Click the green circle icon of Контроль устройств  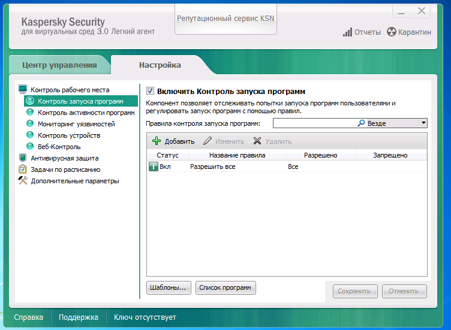coord(30,135)
